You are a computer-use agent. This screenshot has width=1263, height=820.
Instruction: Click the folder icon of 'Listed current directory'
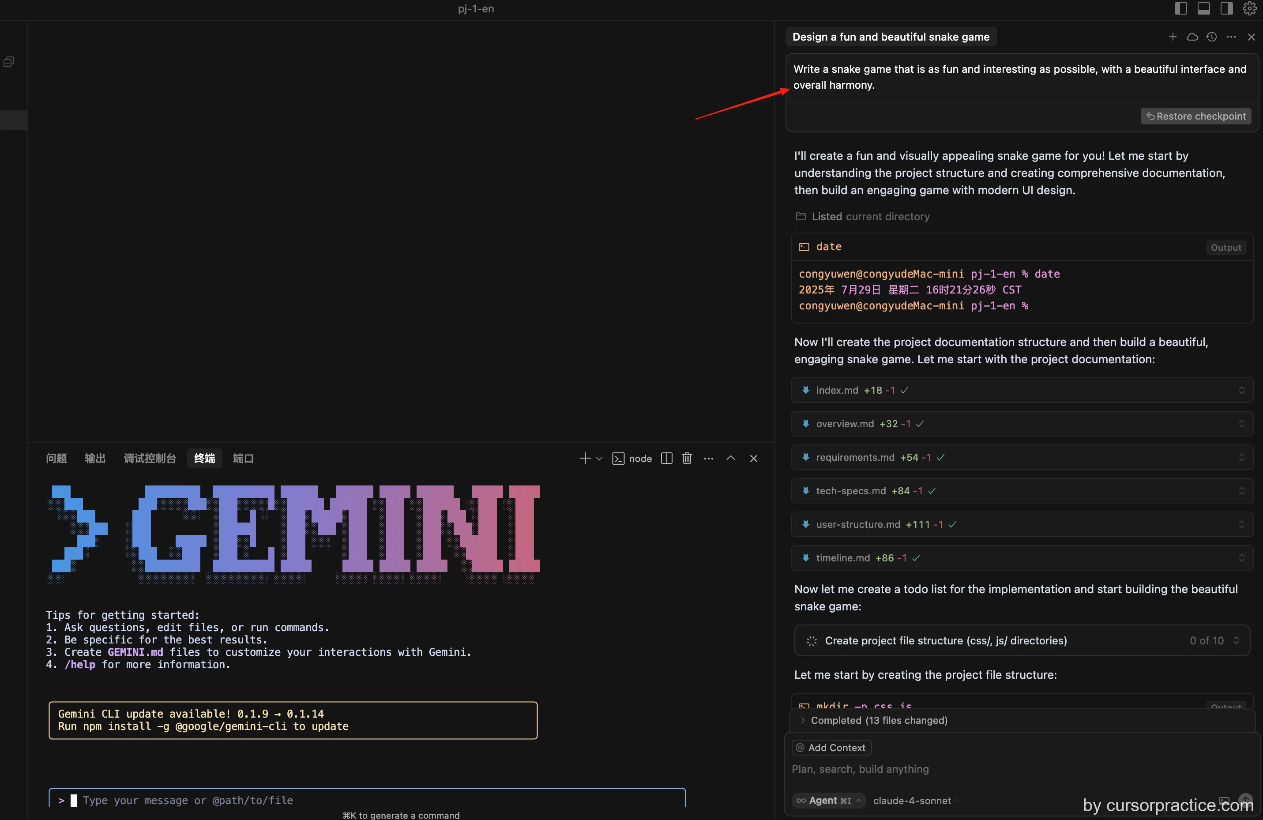[801, 216]
